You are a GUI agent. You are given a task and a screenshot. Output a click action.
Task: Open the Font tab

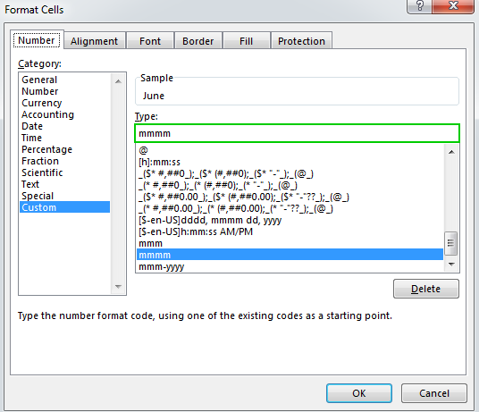coord(150,41)
